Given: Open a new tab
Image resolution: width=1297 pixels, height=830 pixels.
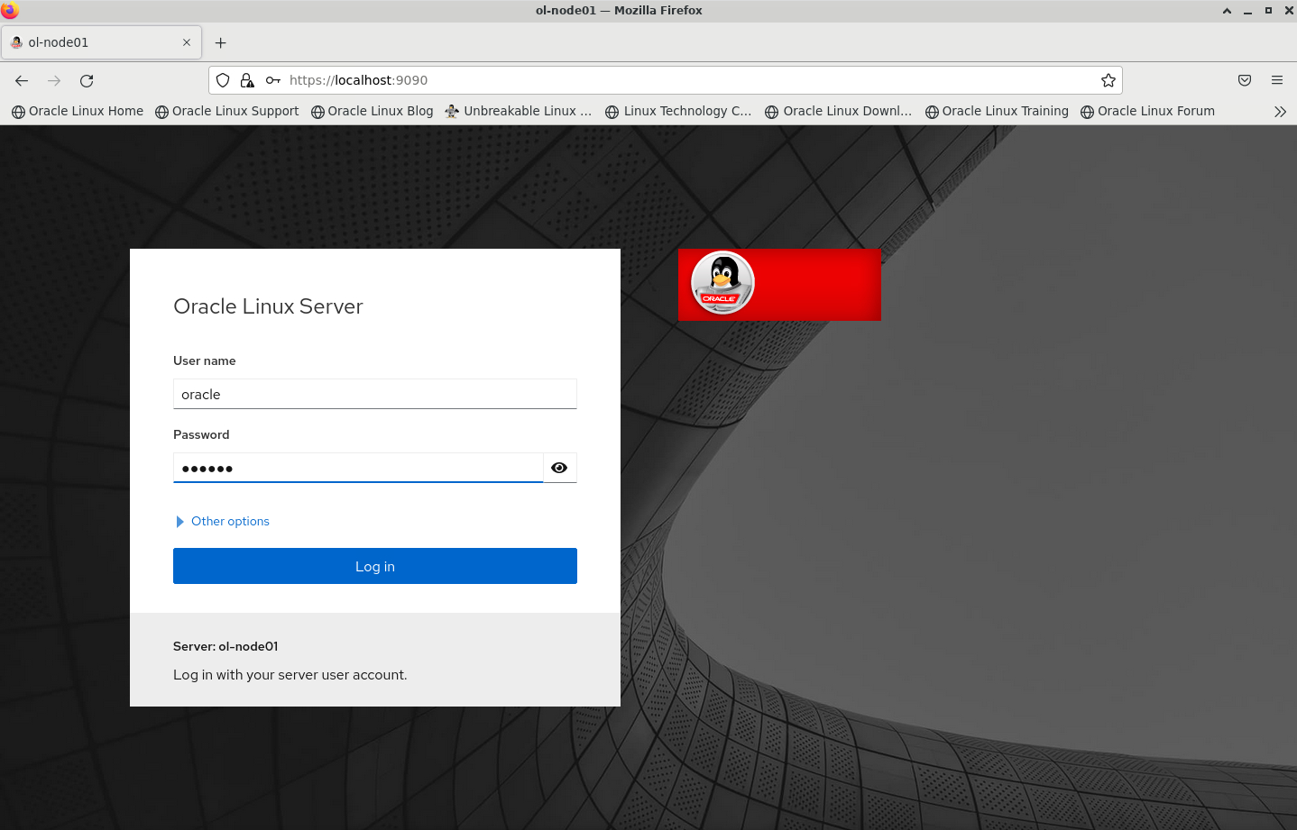Looking at the screenshot, I should coord(220,42).
